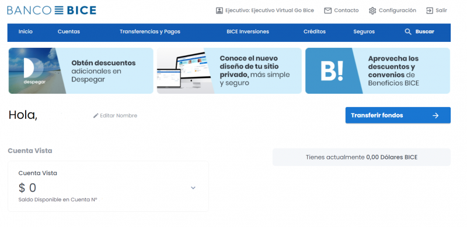Click the Buscar magnifying glass icon
Image resolution: width=467 pixels, height=227 pixels.
click(408, 31)
